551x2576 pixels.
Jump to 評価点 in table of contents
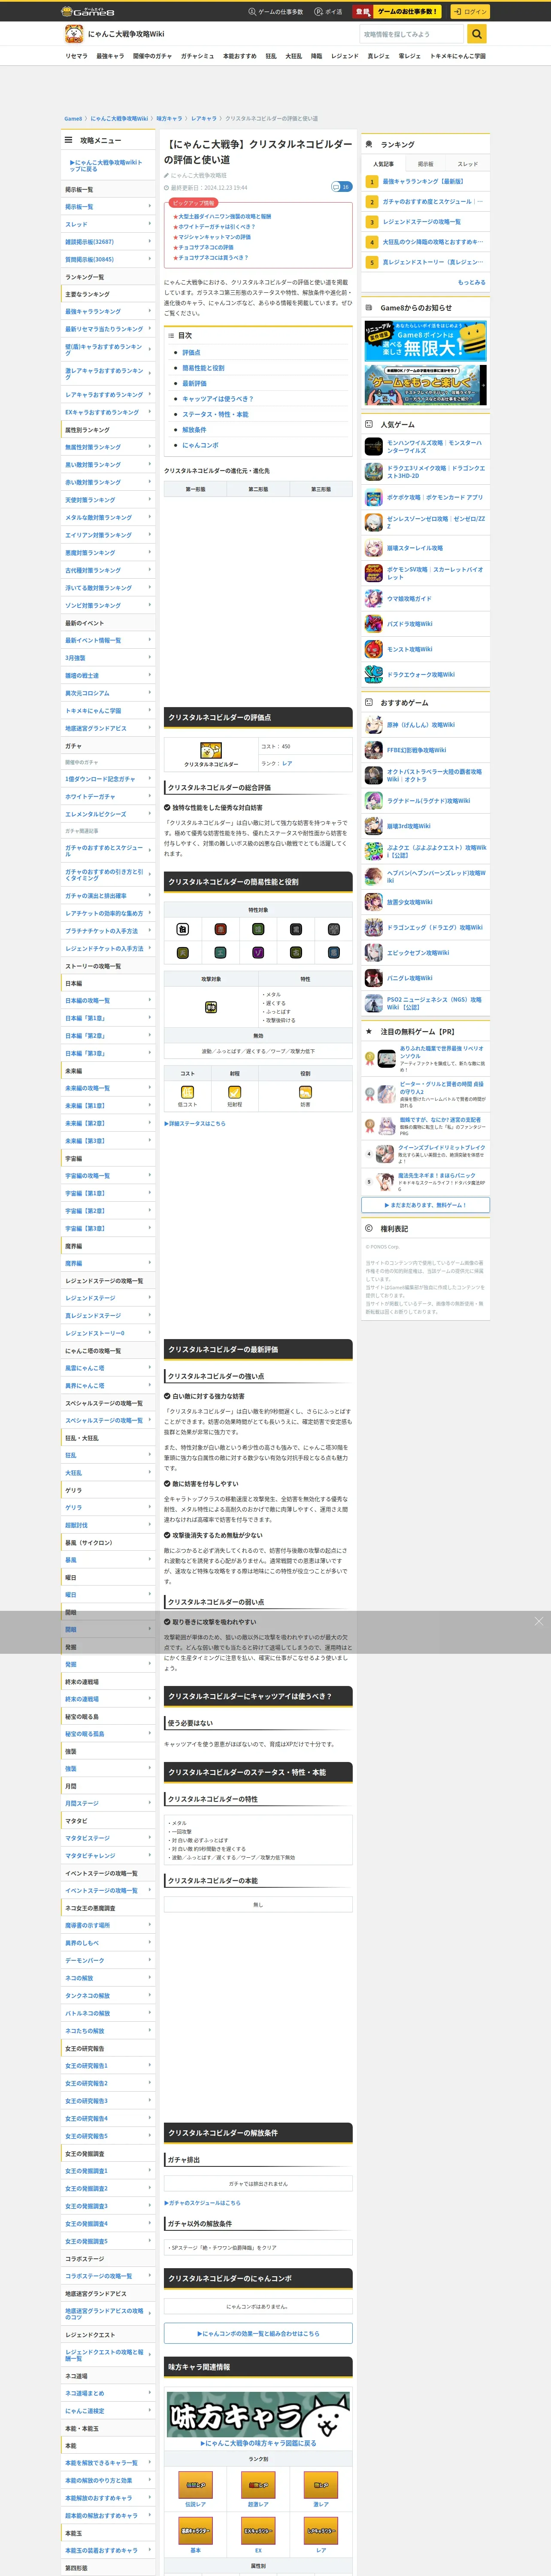click(x=191, y=353)
